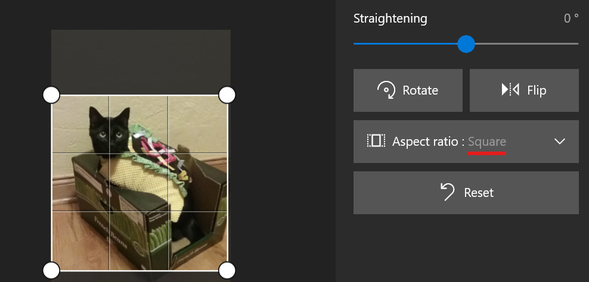Viewport: 589px width, 282px height.
Task: Click the blue Straightening slider handle
Action: (x=466, y=43)
